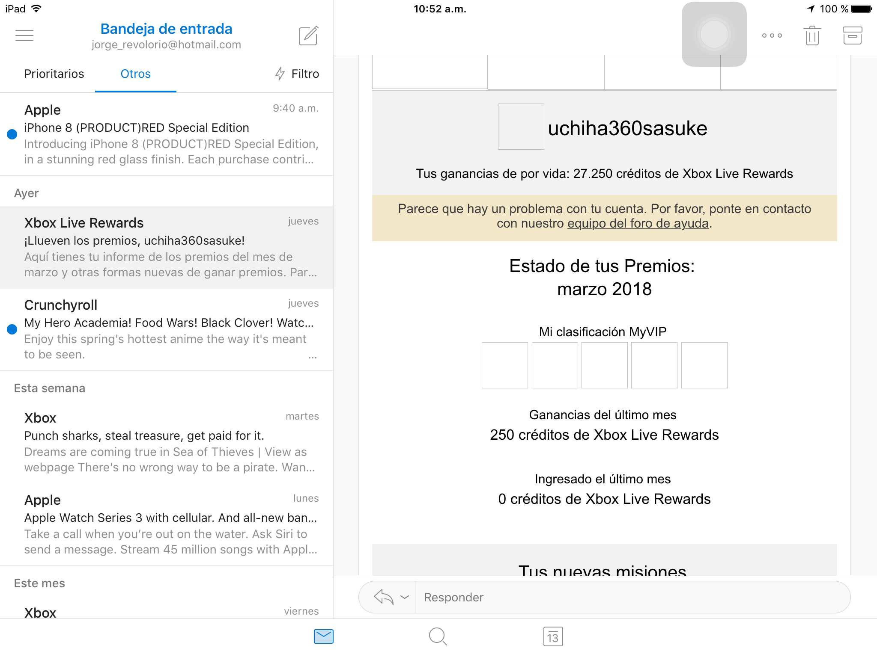
Task: Select the 'Prioritarios' tab
Action: click(54, 74)
